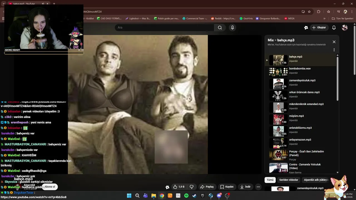356x200 pixels.
Task: Open a new browser tab
Action: click(54, 4)
